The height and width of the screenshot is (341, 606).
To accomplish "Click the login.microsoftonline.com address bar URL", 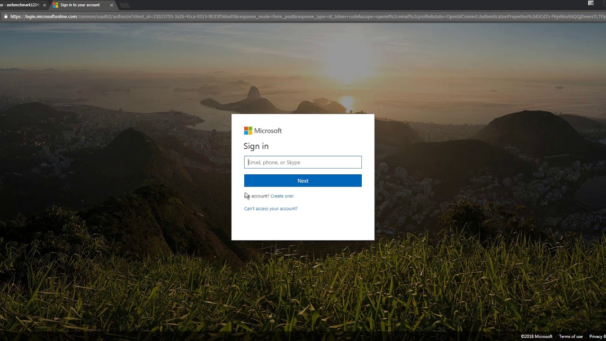I will point(308,17).
